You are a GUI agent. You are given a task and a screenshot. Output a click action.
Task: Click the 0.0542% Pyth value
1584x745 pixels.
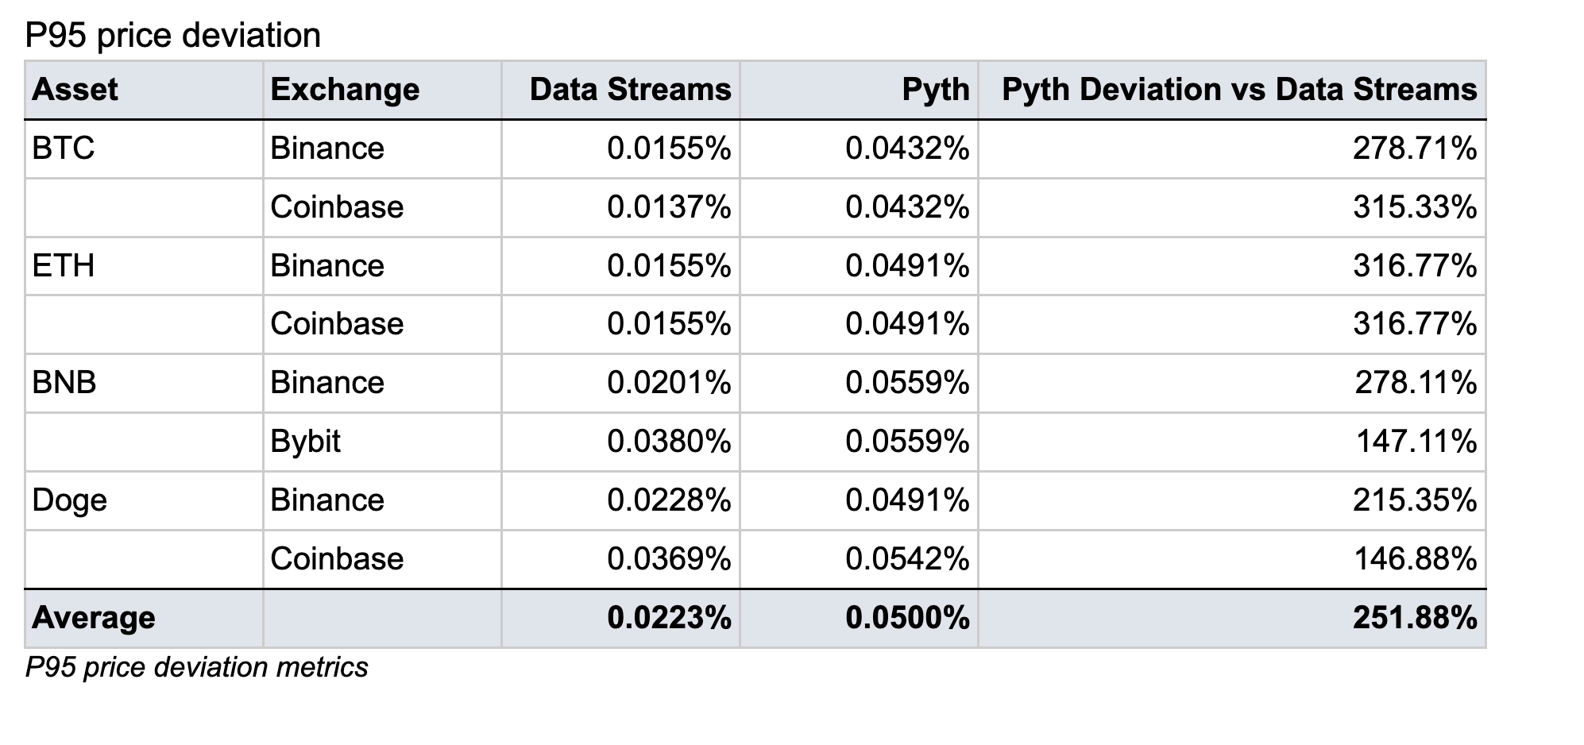click(907, 559)
